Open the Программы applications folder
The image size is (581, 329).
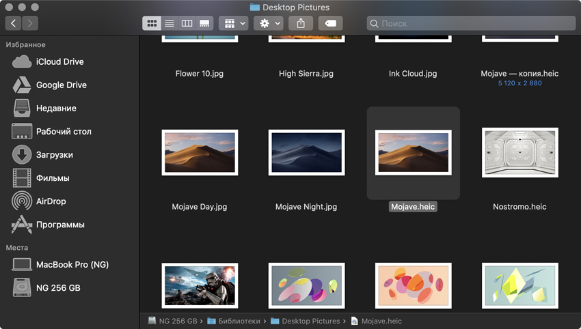60,225
